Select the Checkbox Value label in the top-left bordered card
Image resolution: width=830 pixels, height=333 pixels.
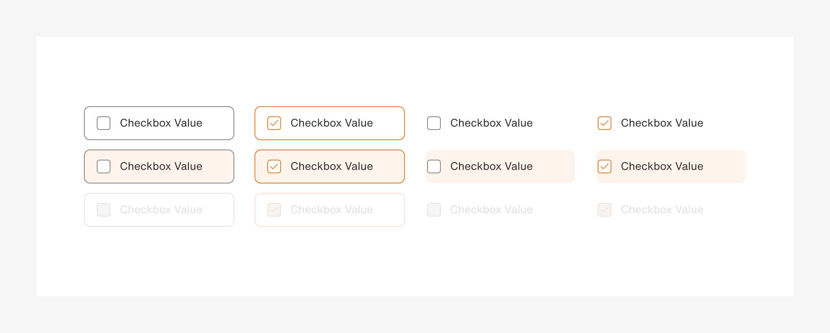pyautogui.click(x=162, y=123)
